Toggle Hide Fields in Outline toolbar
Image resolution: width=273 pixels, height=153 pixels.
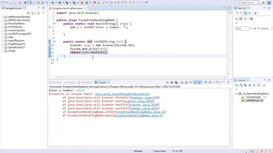(245, 85)
